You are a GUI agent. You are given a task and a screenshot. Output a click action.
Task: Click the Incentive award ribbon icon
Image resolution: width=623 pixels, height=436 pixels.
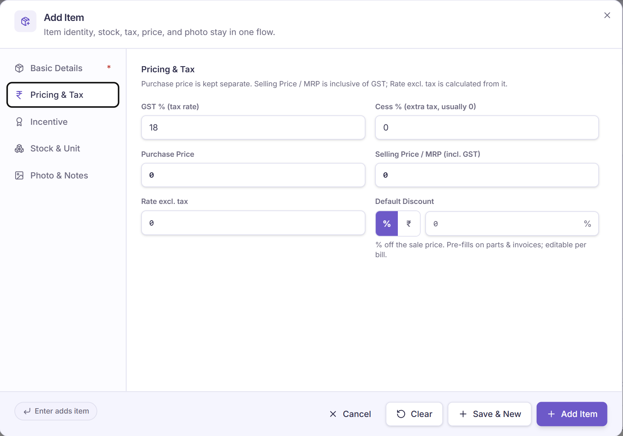click(x=19, y=122)
